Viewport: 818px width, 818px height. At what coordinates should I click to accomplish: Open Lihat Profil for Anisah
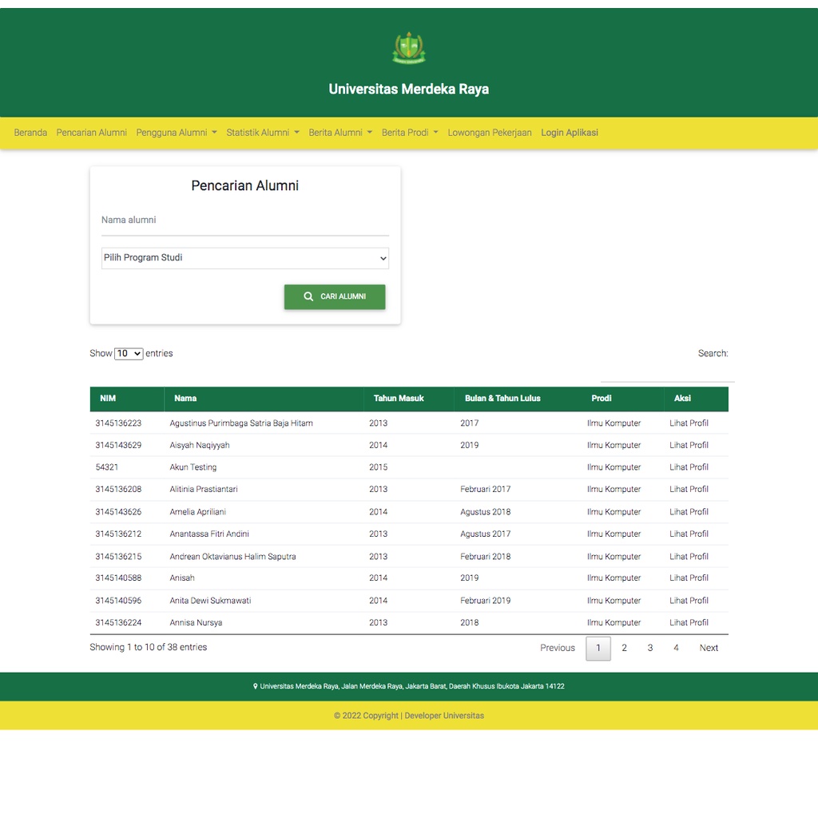[689, 578]
